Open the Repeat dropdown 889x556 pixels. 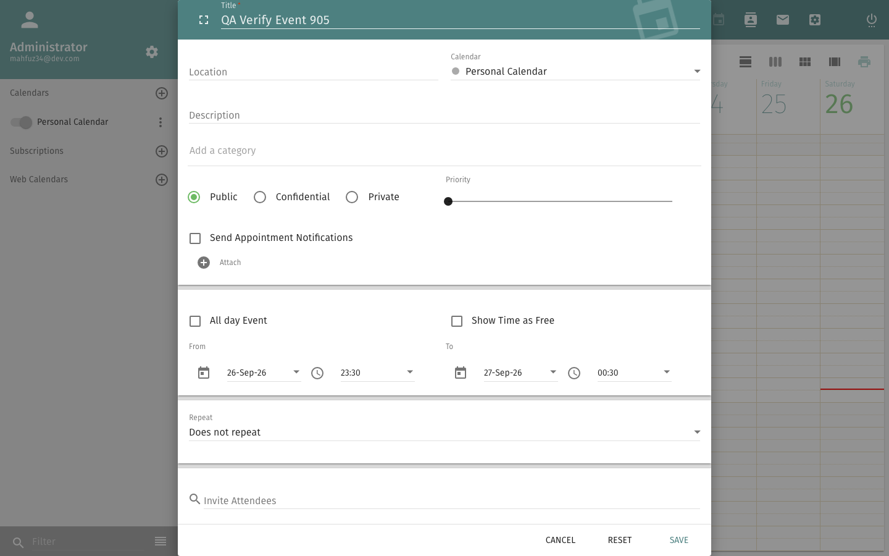(444, 432)
